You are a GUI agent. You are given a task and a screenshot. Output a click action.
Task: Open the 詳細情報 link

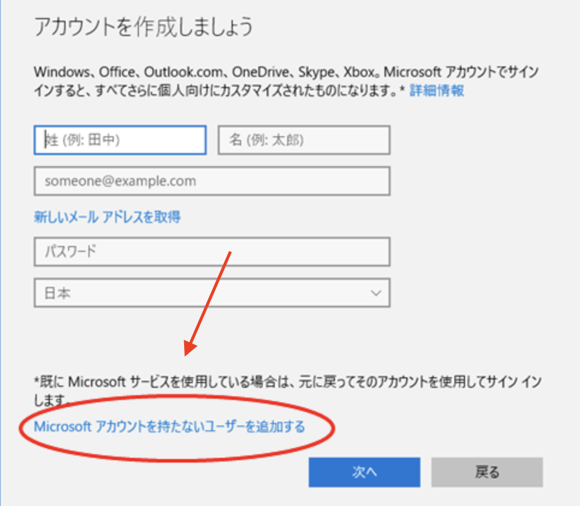click(435, 90)
